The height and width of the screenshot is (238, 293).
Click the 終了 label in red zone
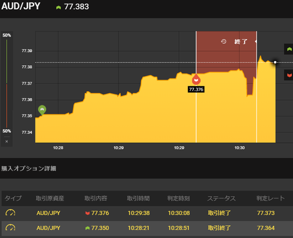[241, 41]
